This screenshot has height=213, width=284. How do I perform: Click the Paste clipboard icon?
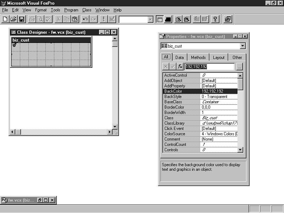point(75,19)
